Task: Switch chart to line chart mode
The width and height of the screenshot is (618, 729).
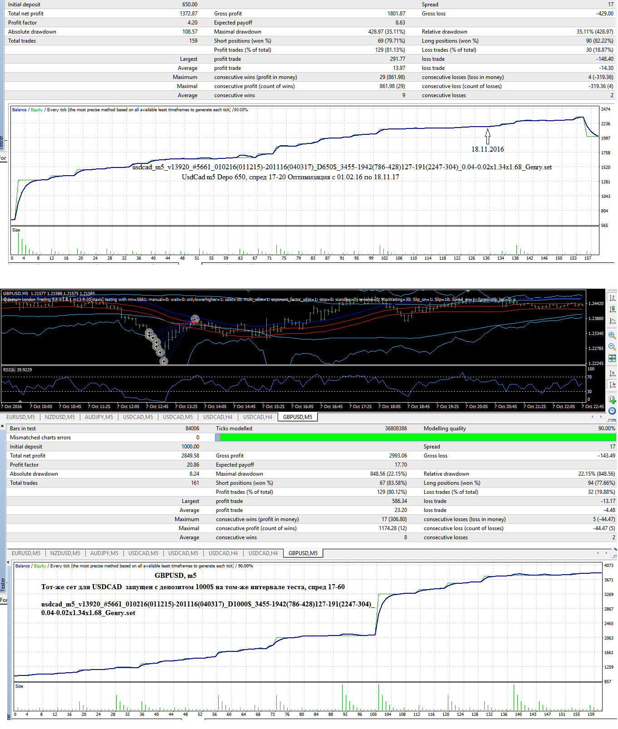Action: point(612,321)
